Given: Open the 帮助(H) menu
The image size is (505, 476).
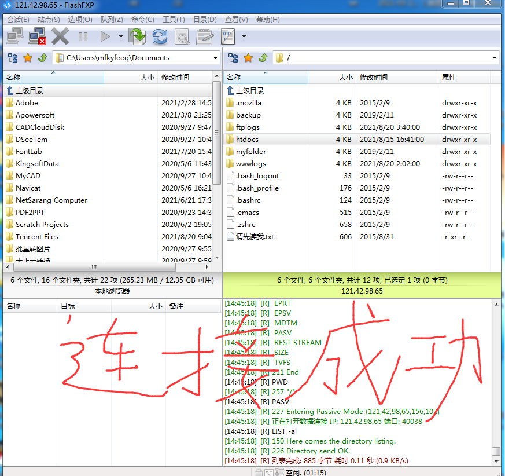Looking at the screenshot, I should pos(268,20).
